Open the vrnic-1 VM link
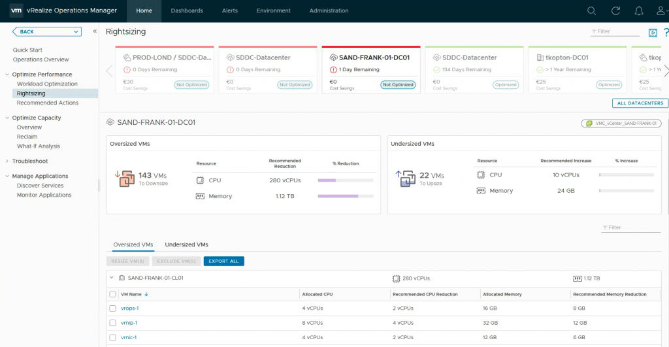This screenshot has height=347, width=669. 129,338
